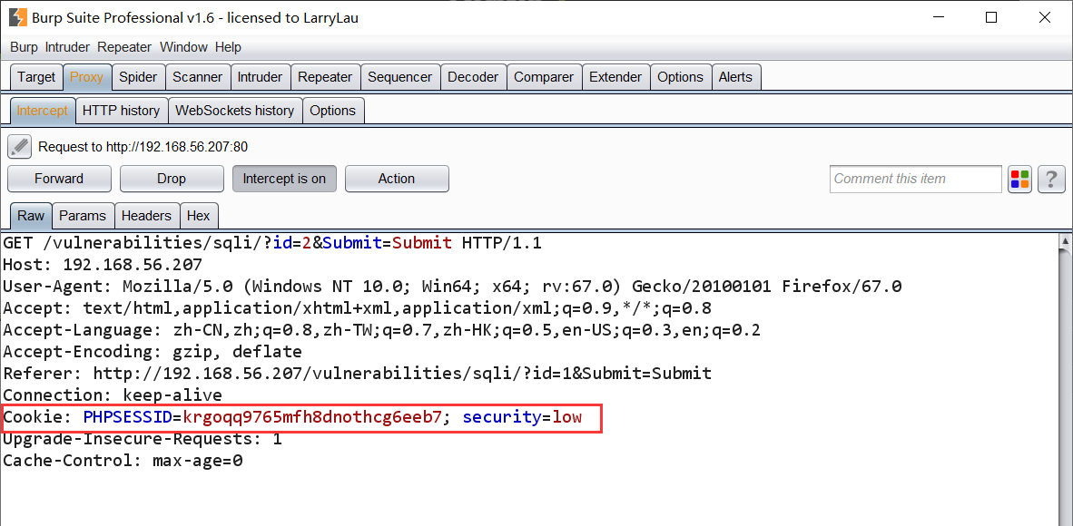Open the highlight color picker icon
Screen dimensions: 1073x526
pos(1019,180)
